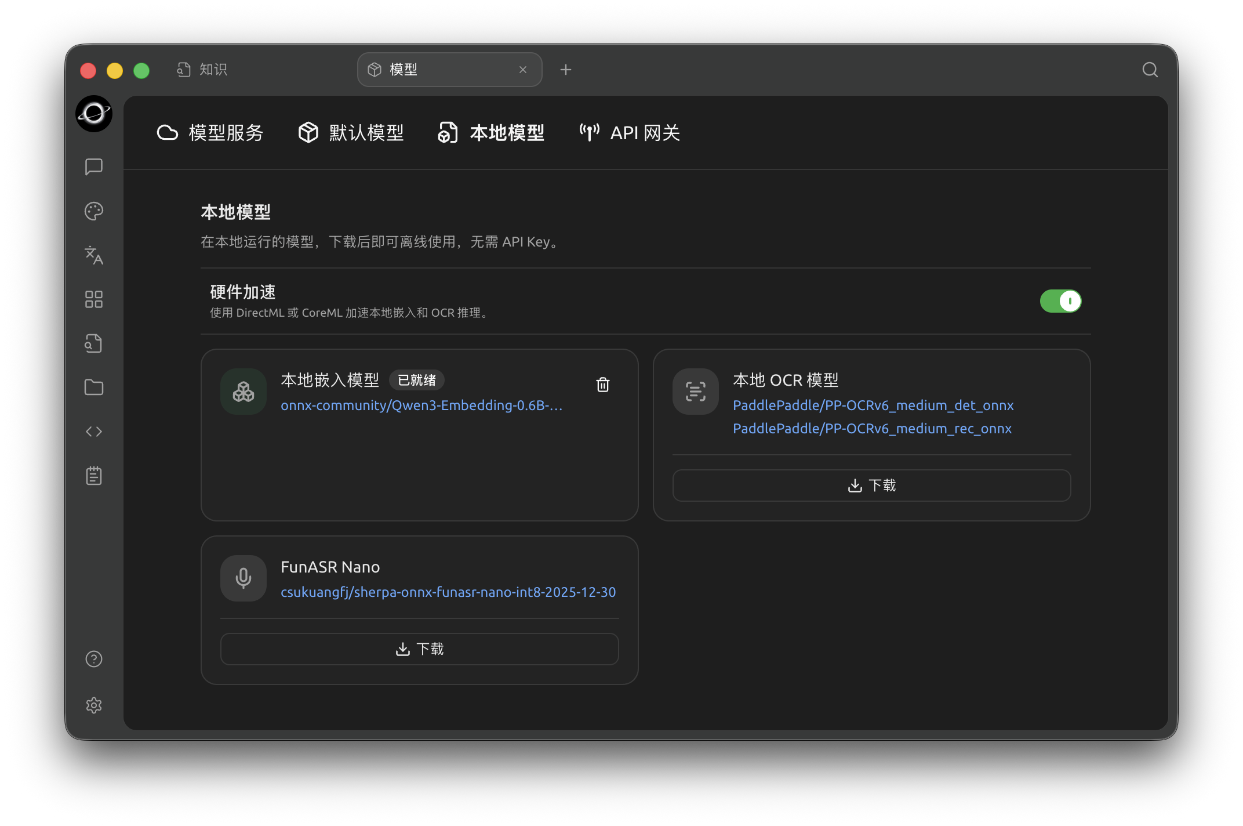Open the translate icon in sidebar
Screen dimensions: 1243x826
[x=94, y=255]
